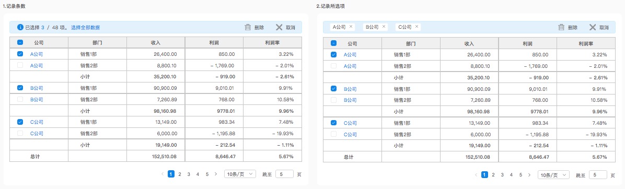The width and height of the screenshot is (625, 189).
Task: Click the X 取消 icon in the 记录所选项 panel
Action: (593, 28)
